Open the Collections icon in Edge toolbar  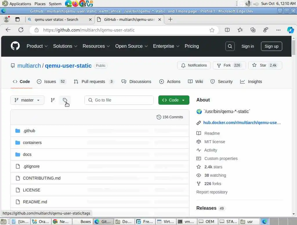(253, 30)
